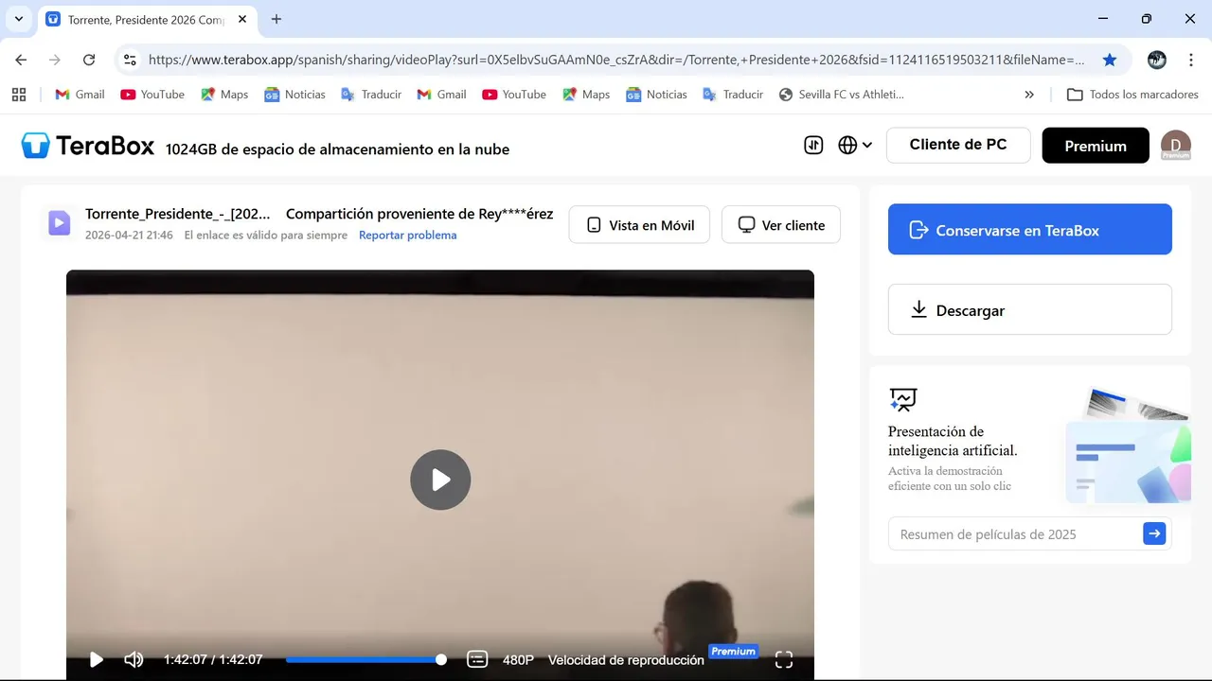This screenshot has height=681, width=1212.
Task: Open the apps grid shortcut
Action: [x=19, y=95]
